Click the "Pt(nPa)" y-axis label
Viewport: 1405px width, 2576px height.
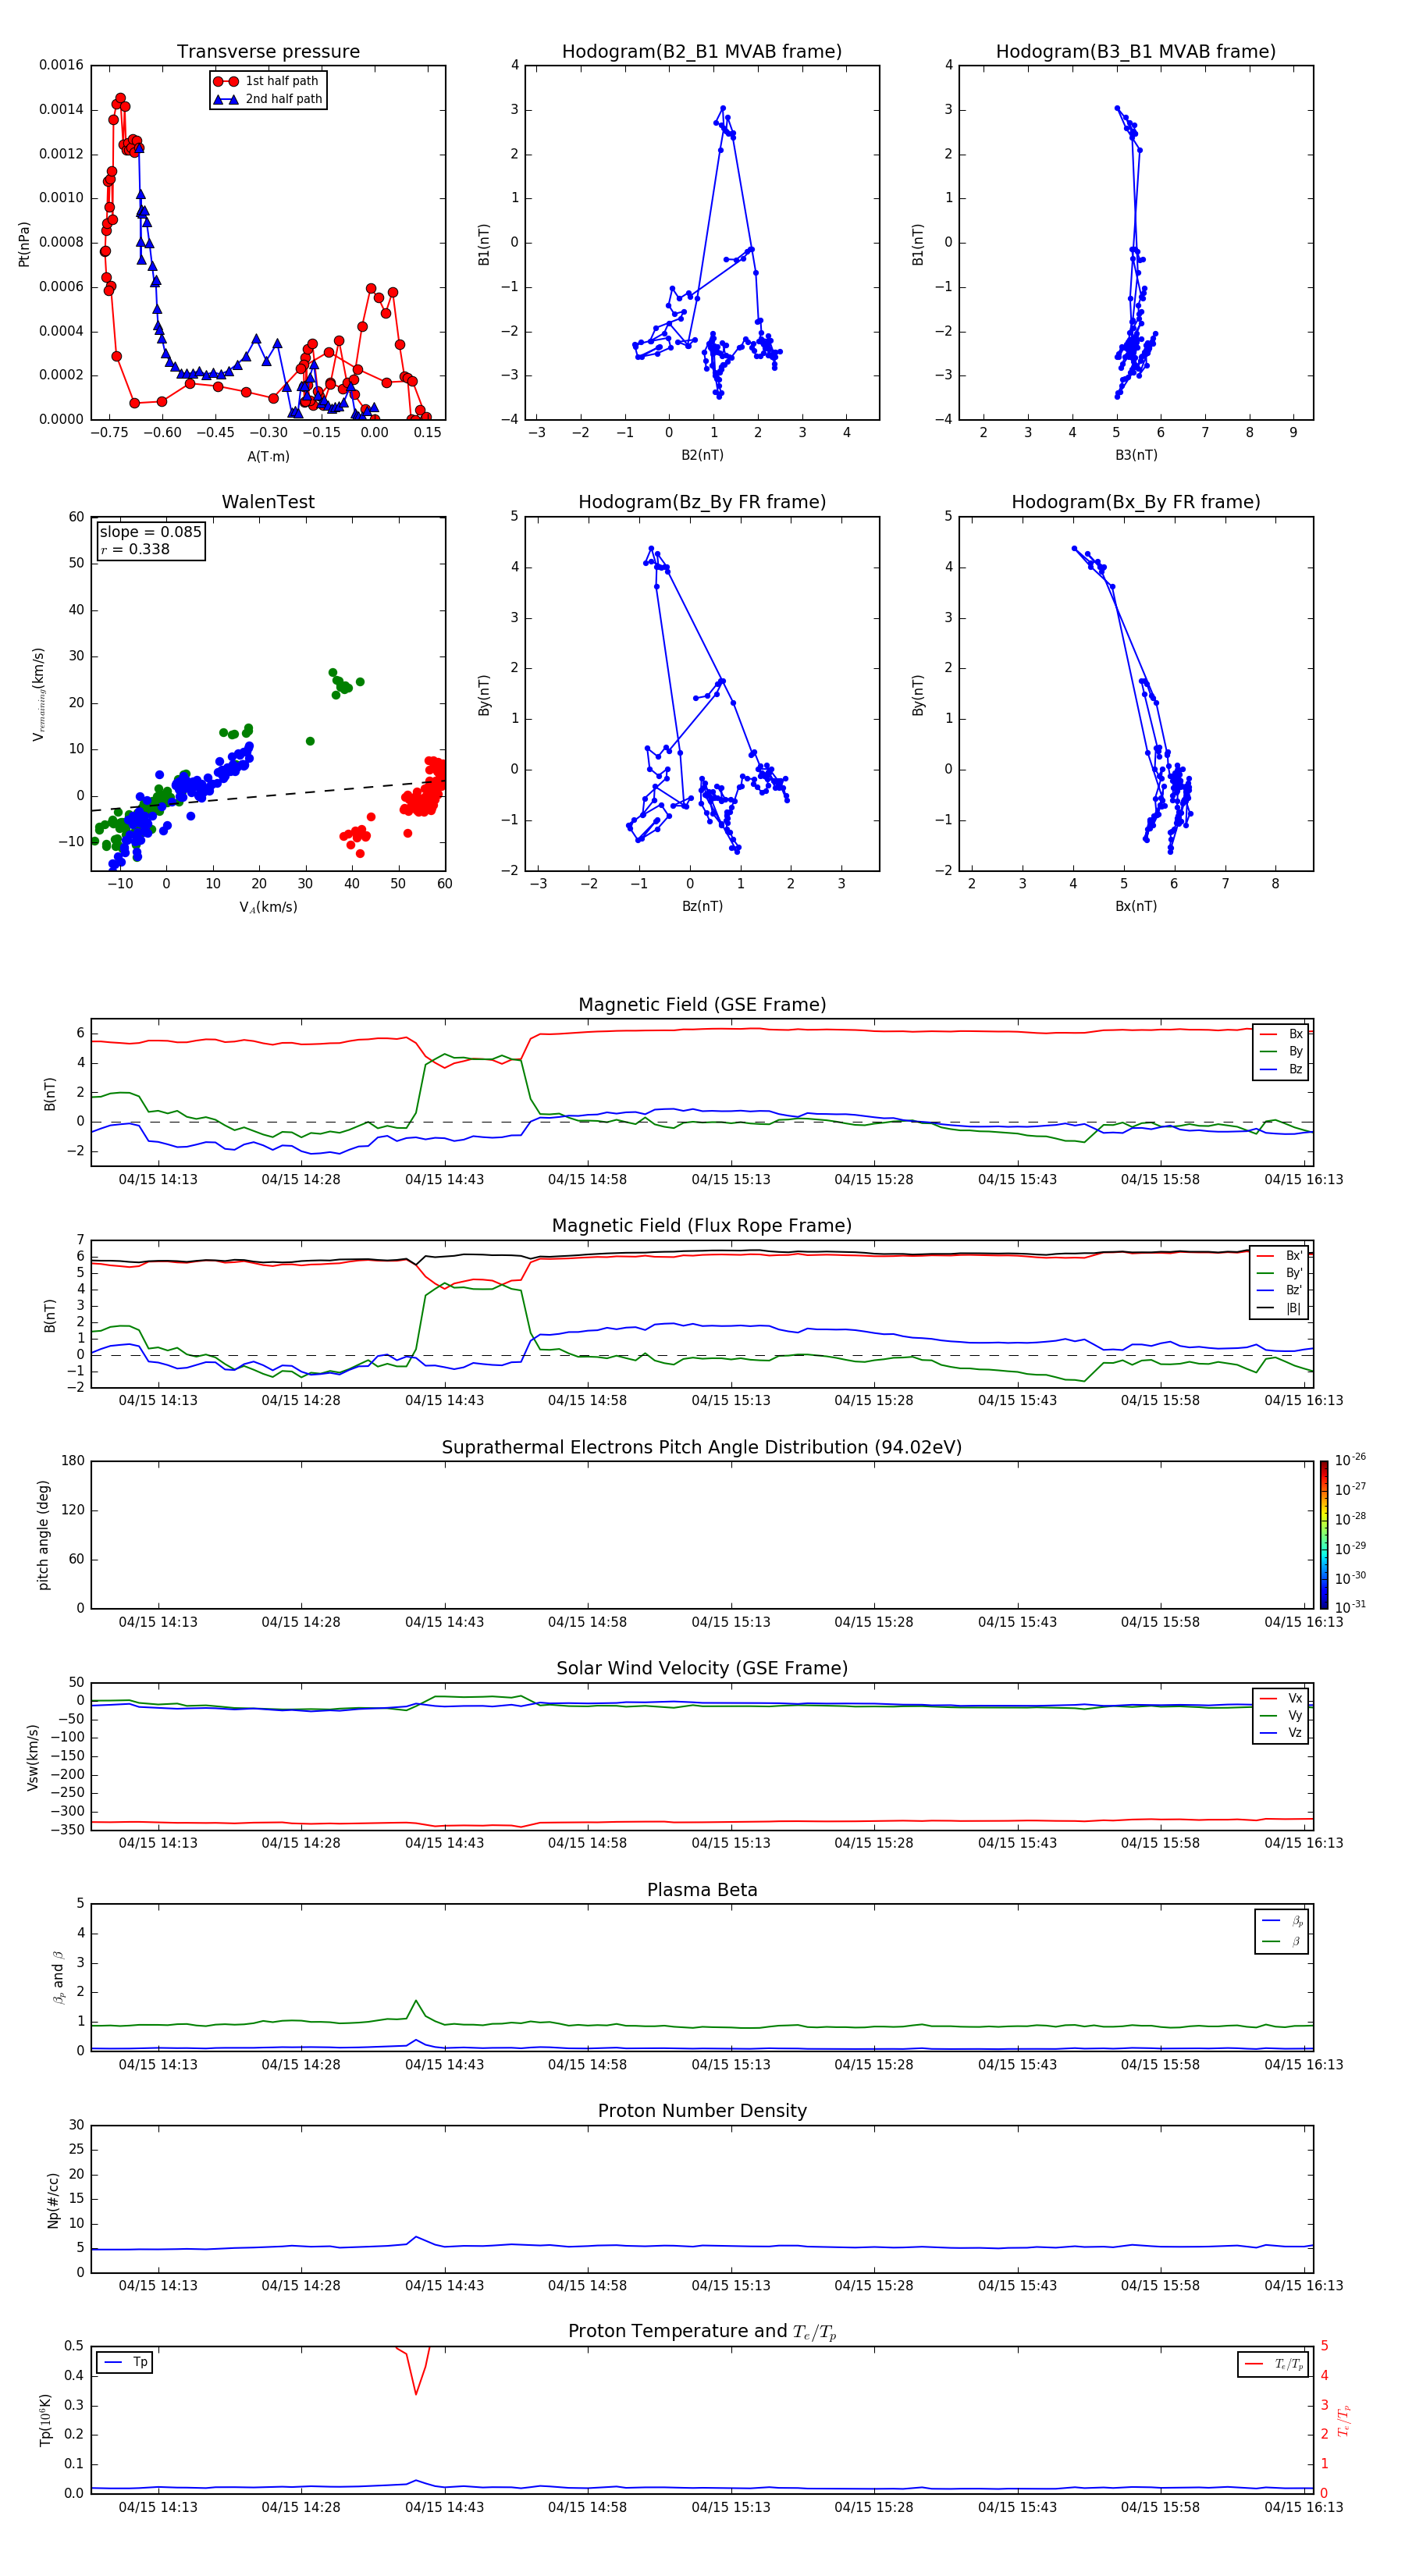point(24,244)
